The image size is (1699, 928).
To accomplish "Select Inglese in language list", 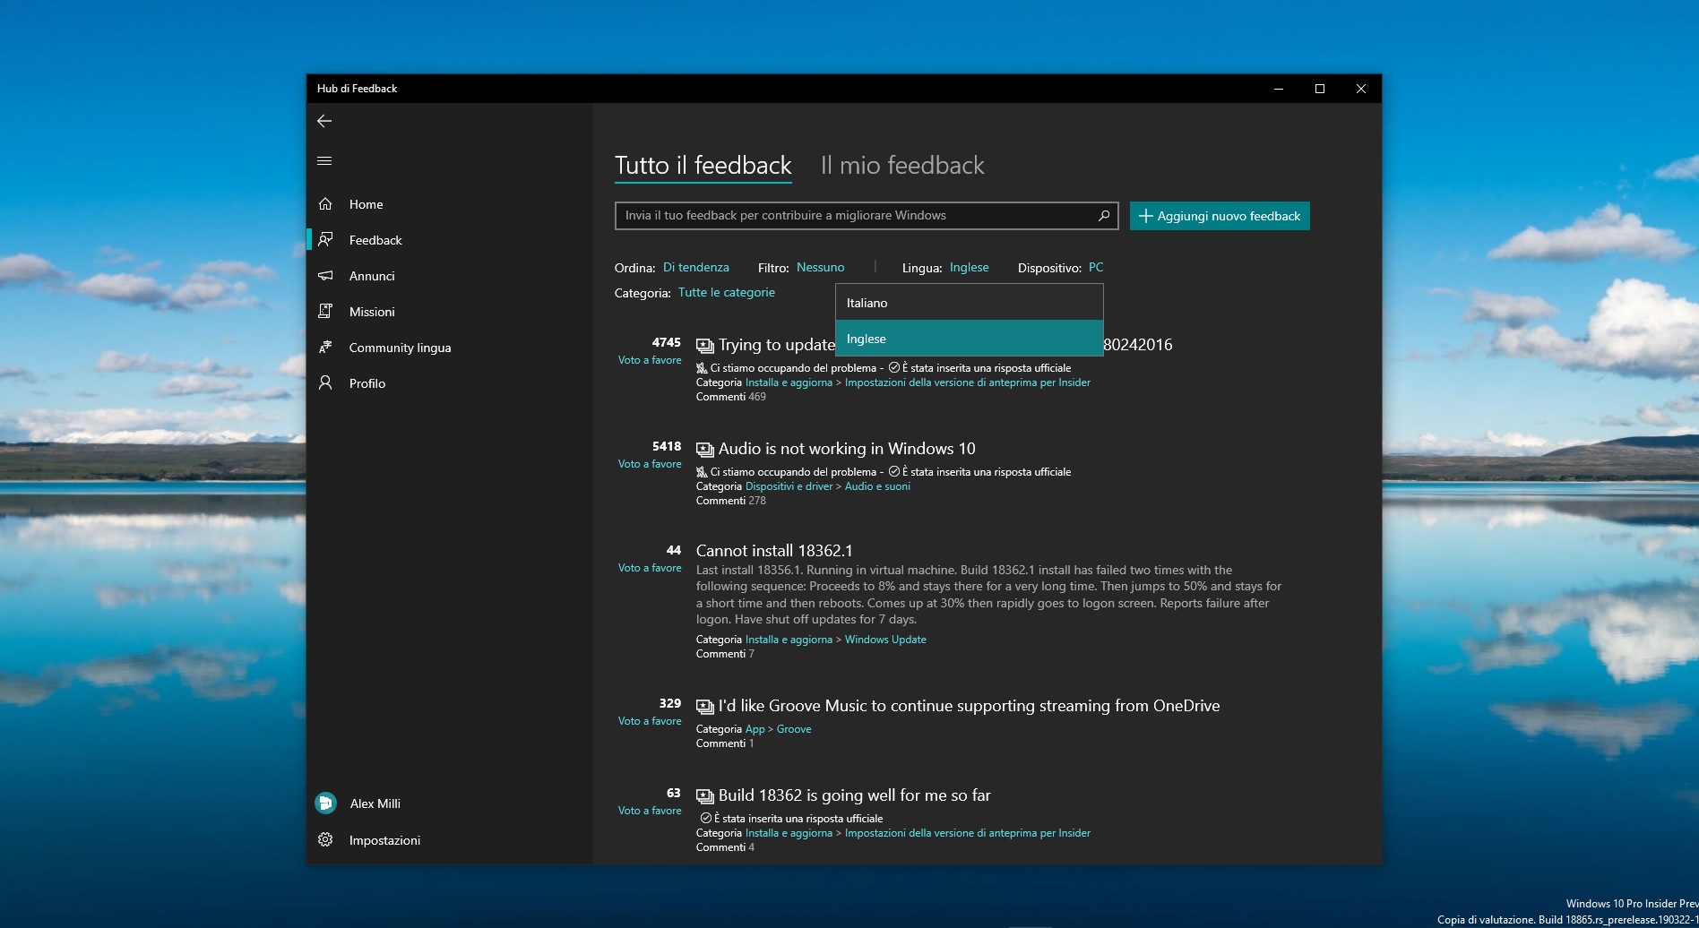I will point(970,339).
